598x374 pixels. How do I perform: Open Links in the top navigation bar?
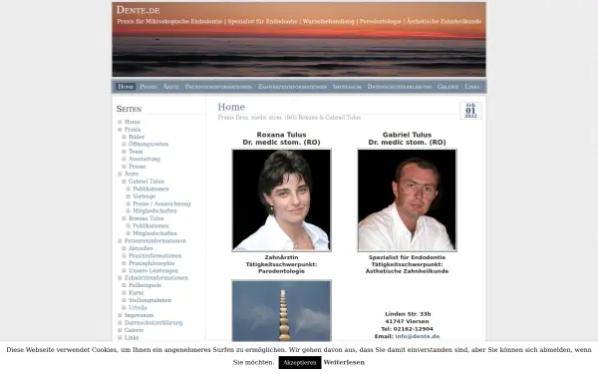pos(472,87)
